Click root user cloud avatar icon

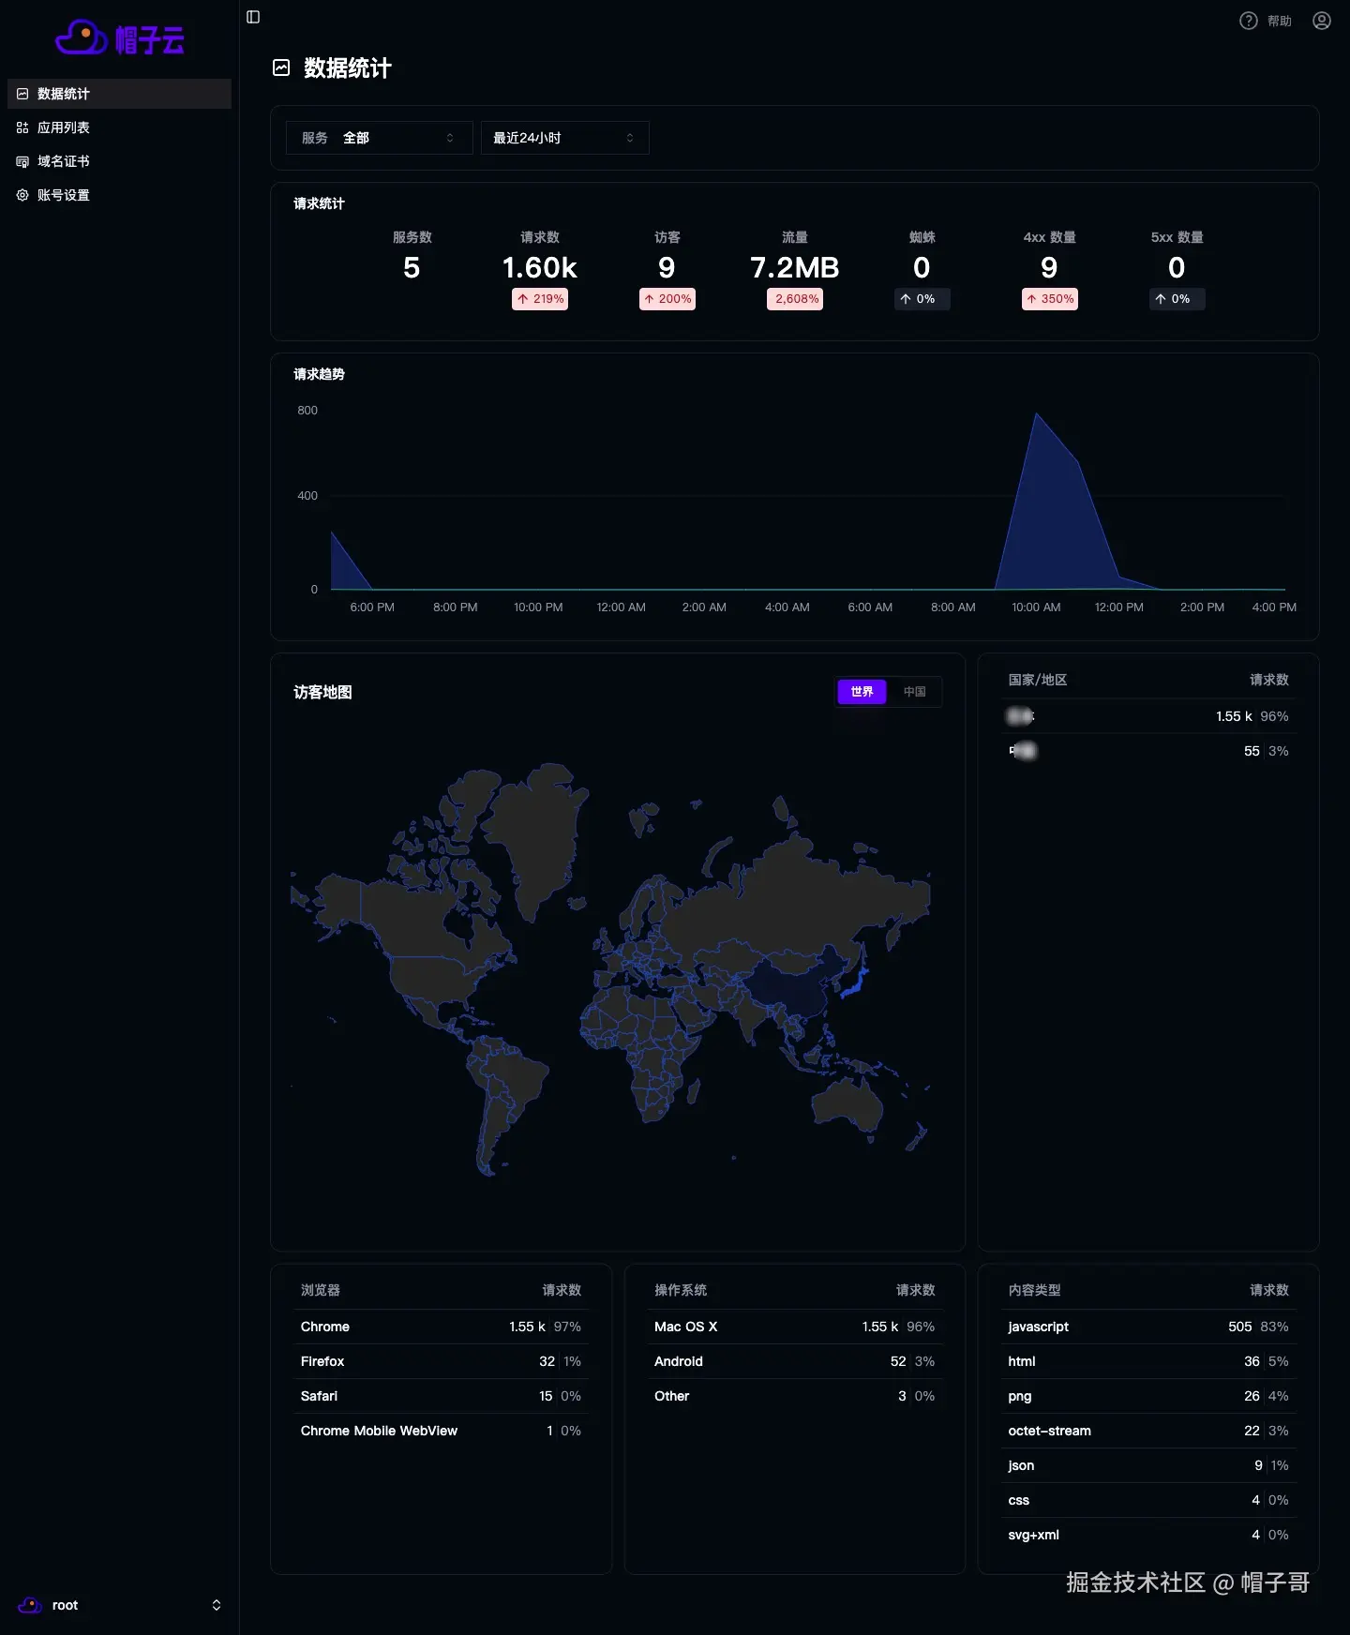(30, 1605)
